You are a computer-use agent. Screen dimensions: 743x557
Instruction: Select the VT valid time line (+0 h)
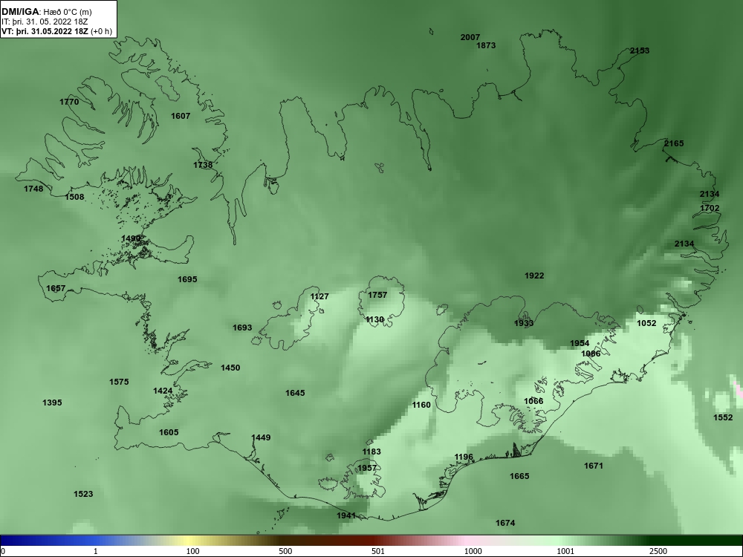57,32
